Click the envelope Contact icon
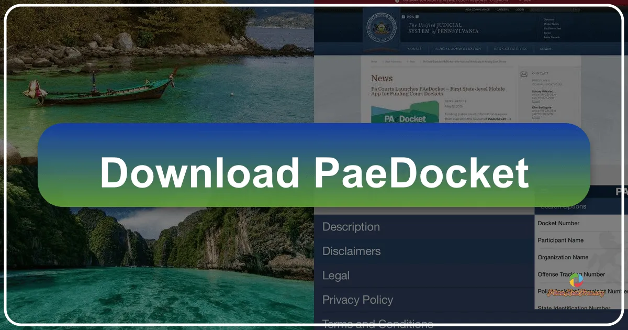 click(523, 73)
